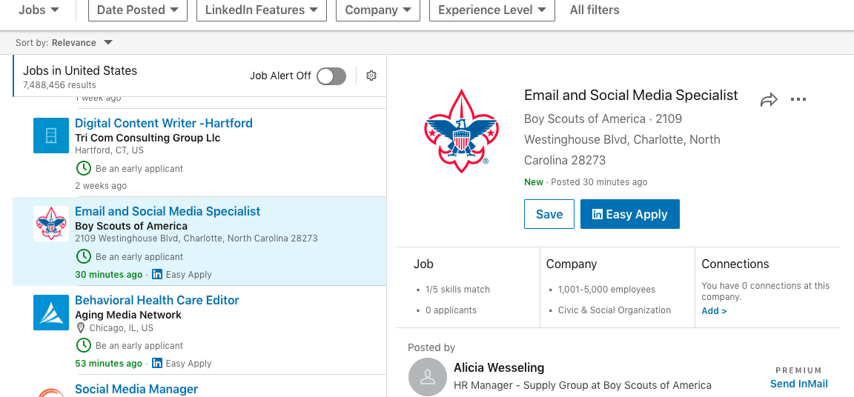
Task: Open the Date Posted filter dropdown
Action: tap(138, 10)
